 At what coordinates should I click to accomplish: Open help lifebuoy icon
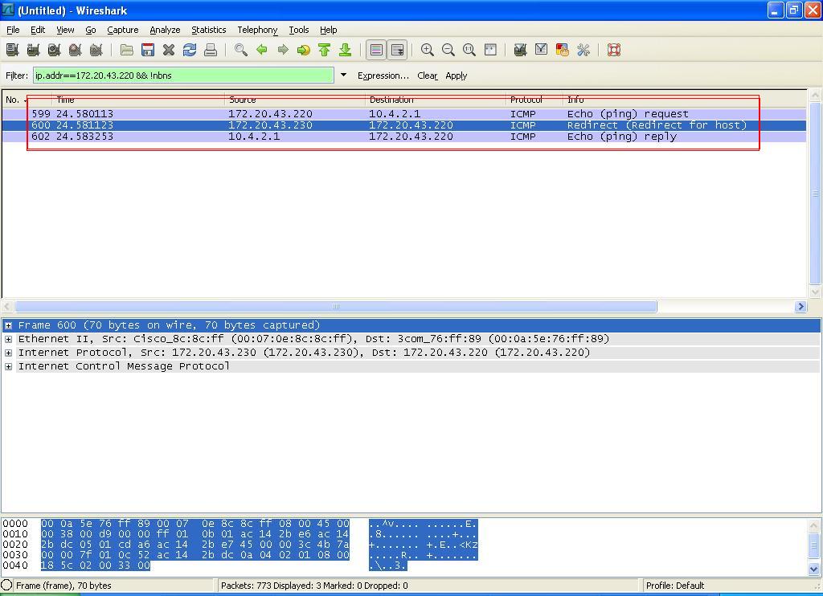[x=614, y=50]
